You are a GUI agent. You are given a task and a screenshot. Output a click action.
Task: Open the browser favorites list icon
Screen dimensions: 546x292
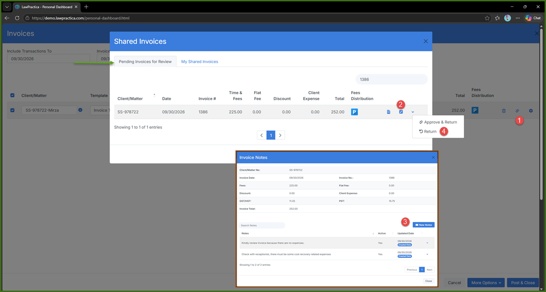pyautogui.click(x=498, y=18)
